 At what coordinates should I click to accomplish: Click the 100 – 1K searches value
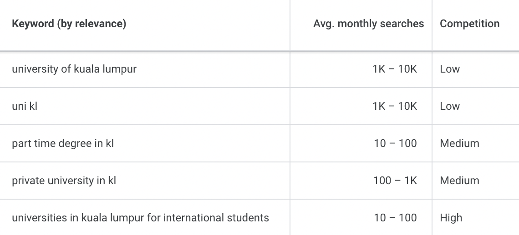coord(395,181)
